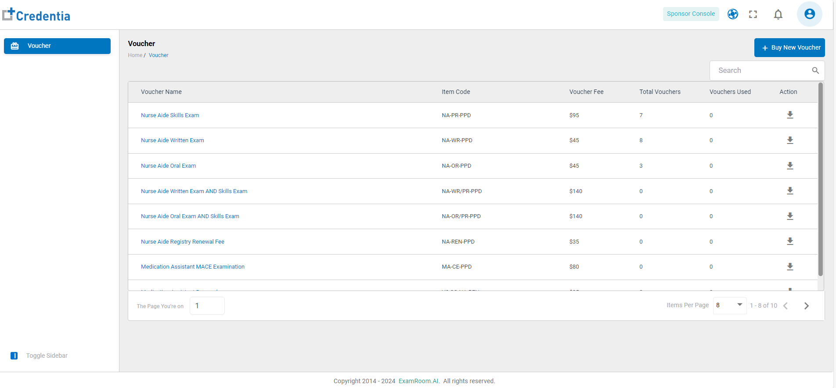Select Voucher in the sidebar menu
This screenshot has height=388, width=836.
pyautogui.click(x=57, y=46)
